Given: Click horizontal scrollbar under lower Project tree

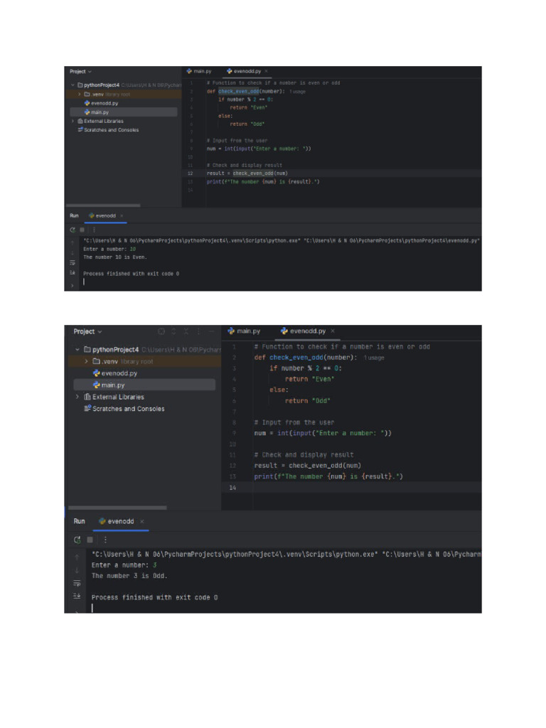Looking at the screenshot, I should [x=117, y=508].
